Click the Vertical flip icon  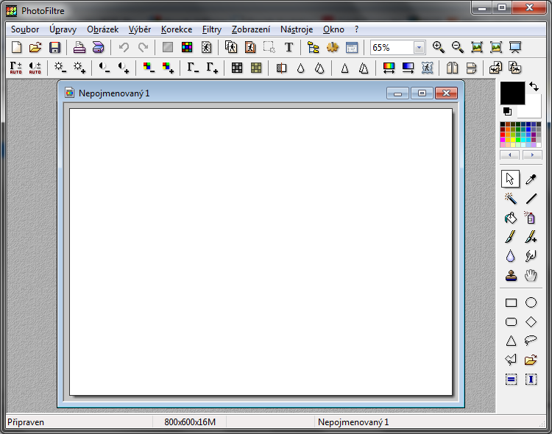[471, 68]
